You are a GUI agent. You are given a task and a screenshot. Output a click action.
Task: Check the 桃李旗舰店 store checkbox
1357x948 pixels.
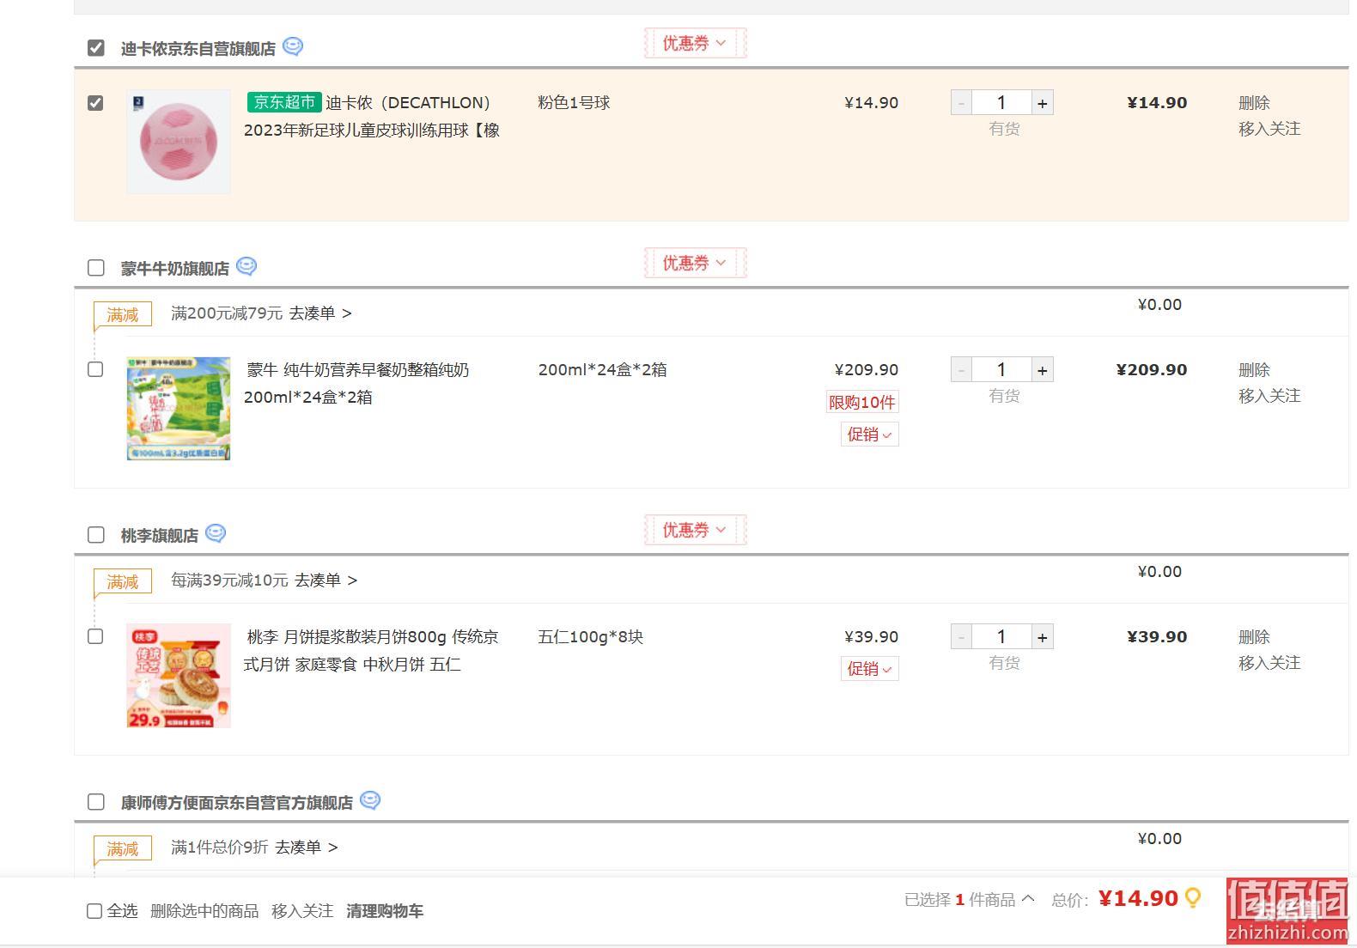click(x=96, y=535)
